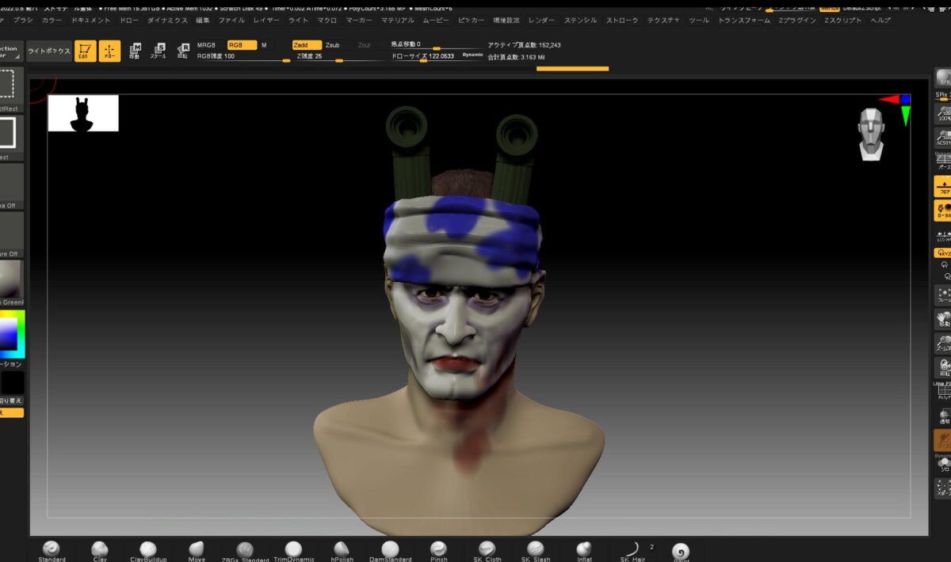This screenshot has width=951, height=562.
Task: Open the ストローク (Stroke) menu
Action: 623,20
